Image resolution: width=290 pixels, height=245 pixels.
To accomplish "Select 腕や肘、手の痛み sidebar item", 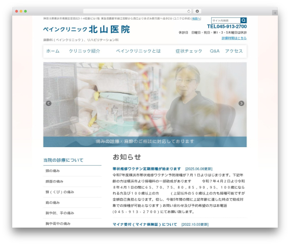I will point(72,213).
